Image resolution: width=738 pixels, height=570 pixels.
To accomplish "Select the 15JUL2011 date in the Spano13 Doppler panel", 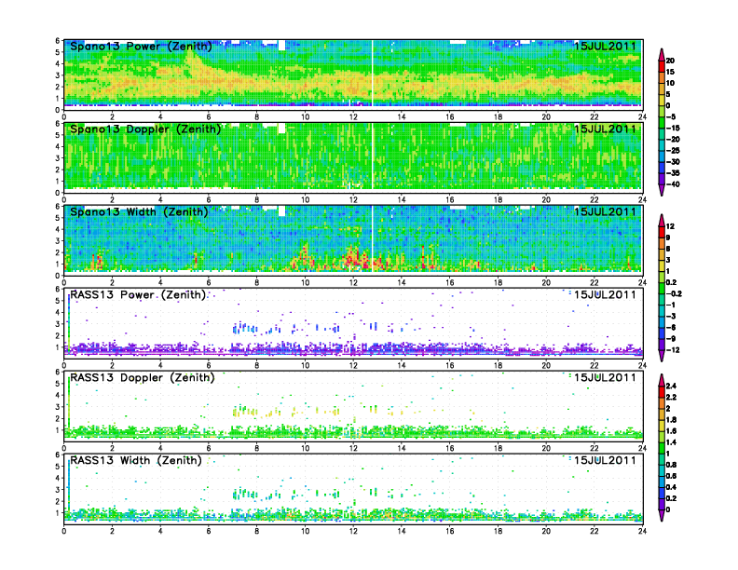I will [605, 129].
